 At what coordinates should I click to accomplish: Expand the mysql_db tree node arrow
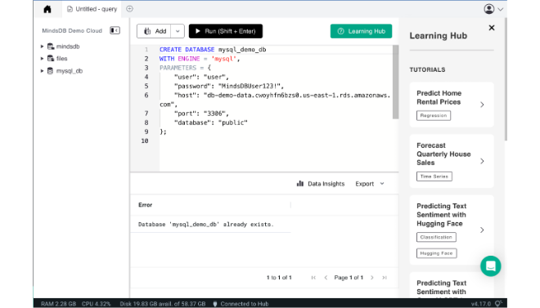42,71
